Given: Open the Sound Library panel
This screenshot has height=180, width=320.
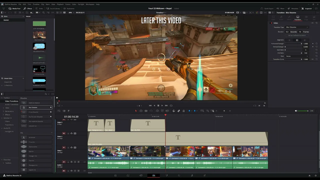Looking at the screenshot, I should pos(53,8).
